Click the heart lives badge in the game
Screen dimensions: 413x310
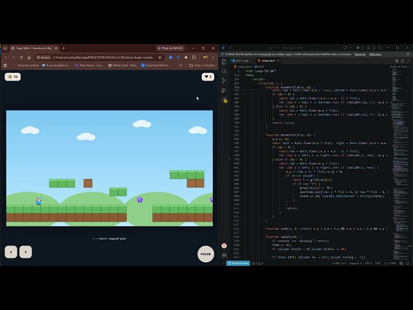click(x=208, y=77)
